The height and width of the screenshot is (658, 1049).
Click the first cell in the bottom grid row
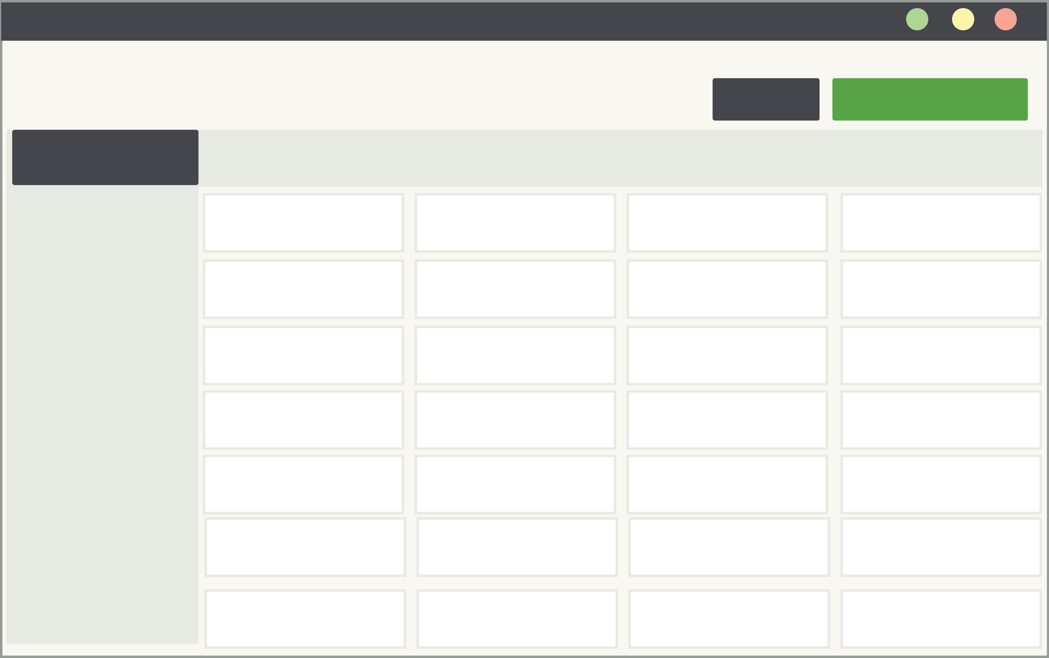coord(305,618)
